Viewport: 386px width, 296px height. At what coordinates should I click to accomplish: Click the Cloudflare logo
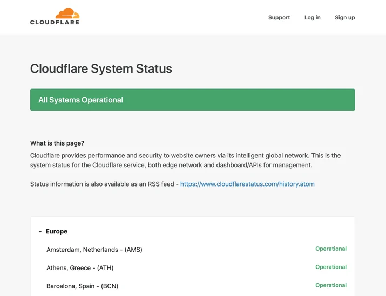click(55, 16)
